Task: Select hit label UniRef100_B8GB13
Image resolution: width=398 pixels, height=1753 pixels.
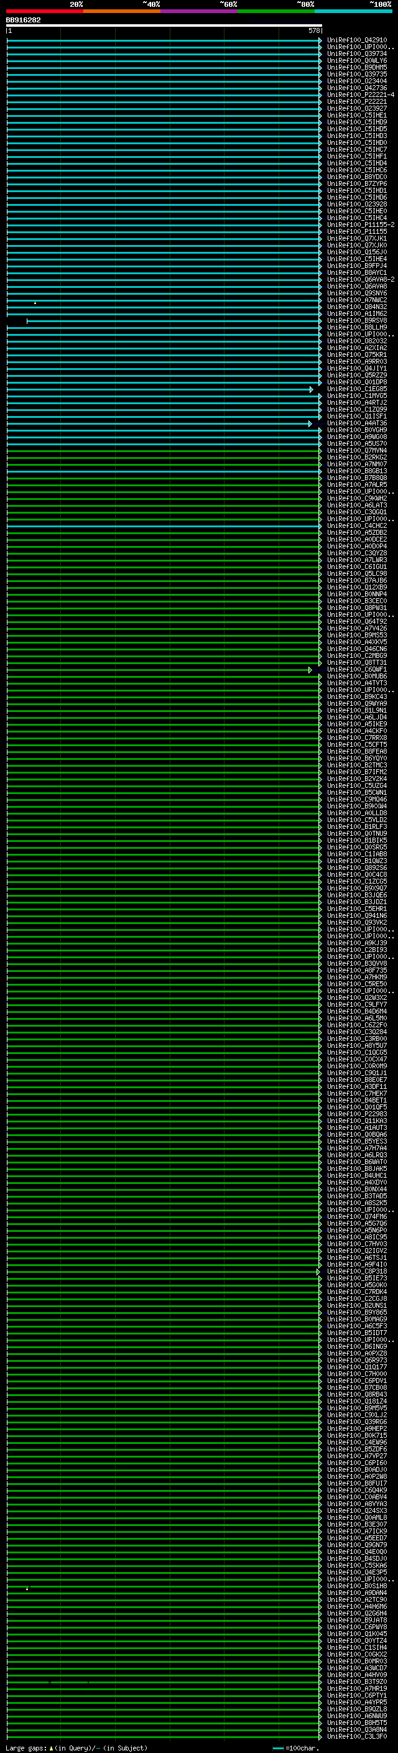Action: [357, 471]
